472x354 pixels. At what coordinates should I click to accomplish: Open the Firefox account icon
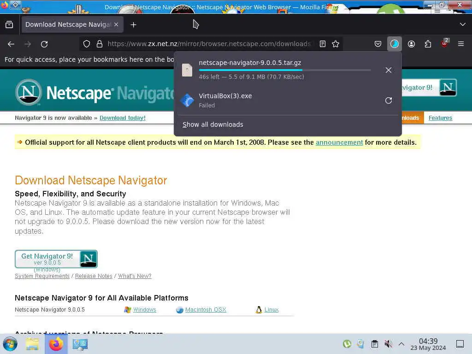411,44
